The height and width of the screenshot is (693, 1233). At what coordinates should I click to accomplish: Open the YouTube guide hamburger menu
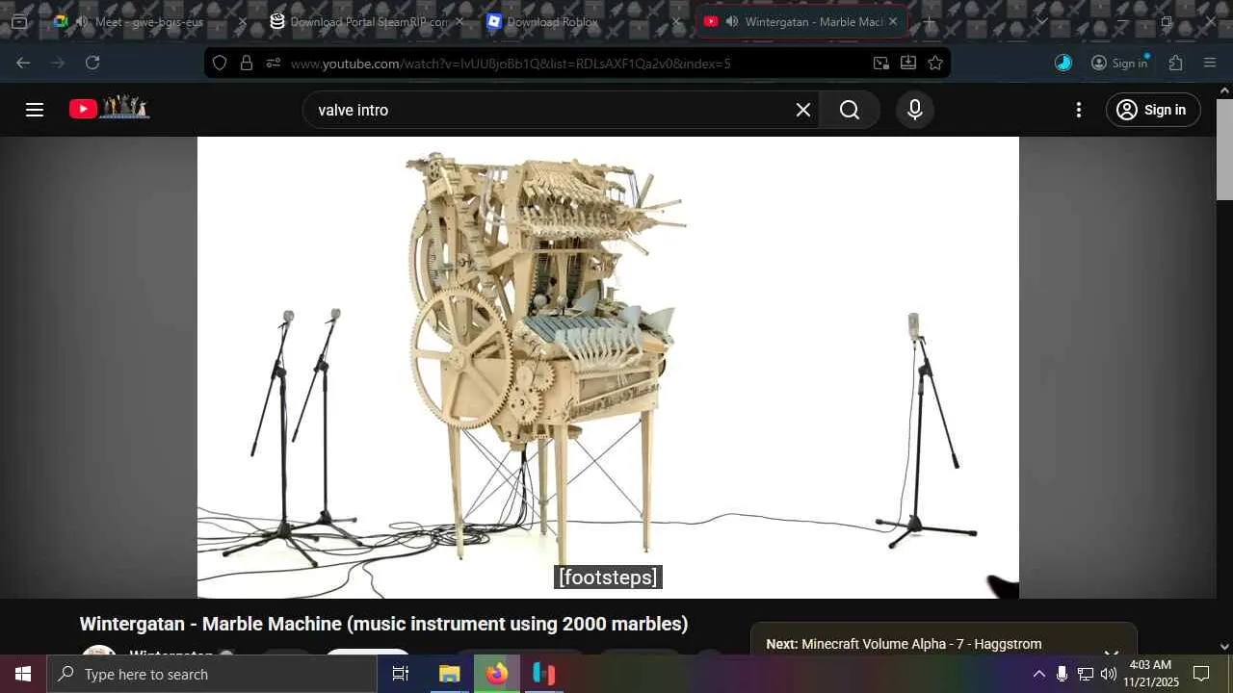[35, 110]
